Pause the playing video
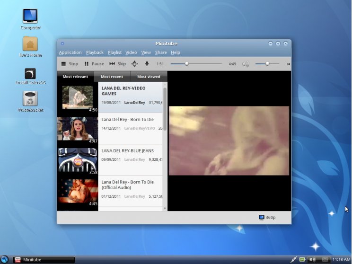This screenshot has height=264, width=352. [x=94, y=64]
